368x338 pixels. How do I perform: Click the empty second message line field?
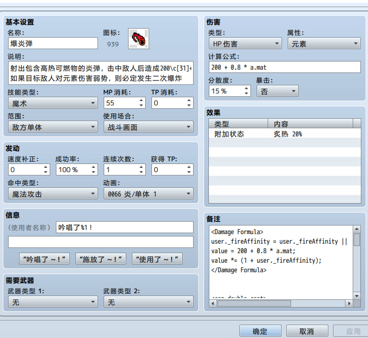pyautogui.click(x=101, y=242)
